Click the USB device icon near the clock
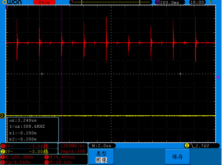 click(211, 2)
